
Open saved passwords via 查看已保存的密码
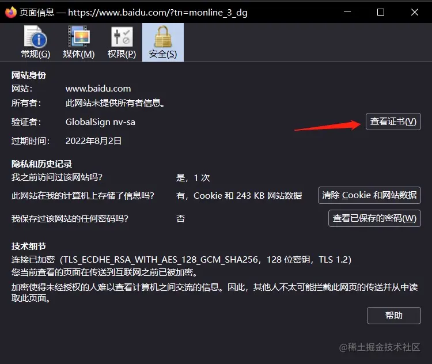[x=374, y=218]
